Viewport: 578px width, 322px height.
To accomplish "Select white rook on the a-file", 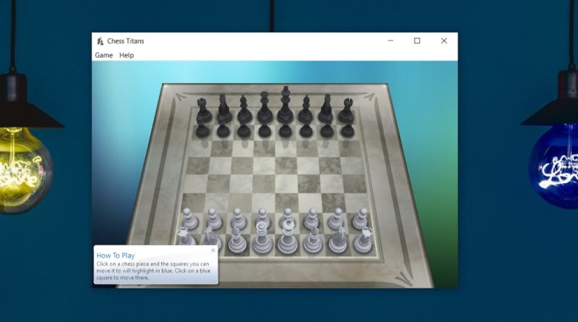I will click(x=186, y=237).
